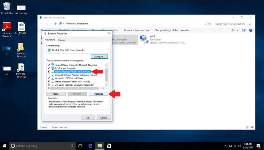Select Microsoft LLDP Protocol Driver row
This screenshot has width=264, height=150.
(x=69, y=78)
